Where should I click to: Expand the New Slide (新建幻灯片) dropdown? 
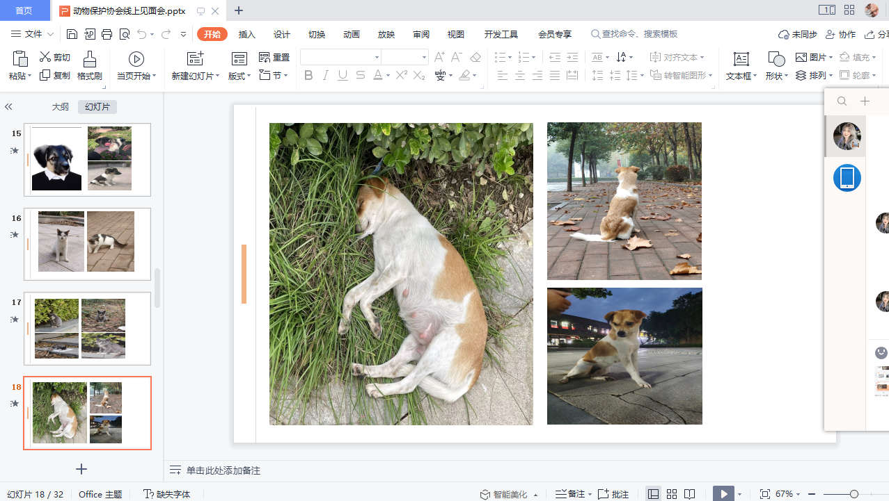(196, 76)
